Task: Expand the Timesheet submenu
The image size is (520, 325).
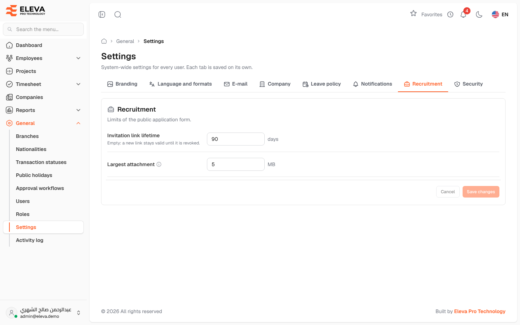Action: click(x=78, y=84)
